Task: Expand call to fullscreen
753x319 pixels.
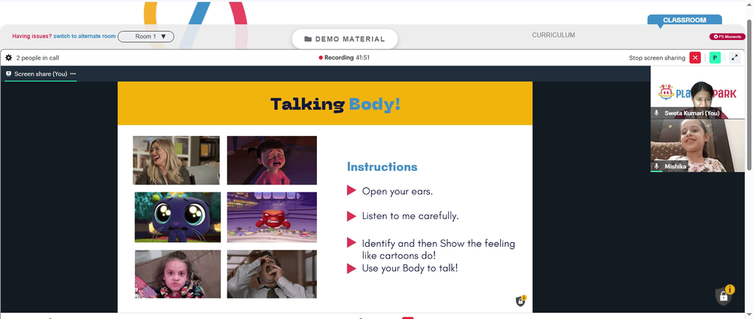Action: pyautogui.click(x=734, y=58)
